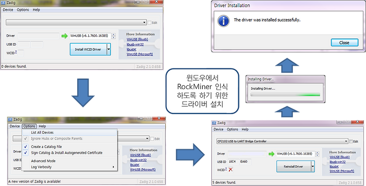Image resolution: width=366 pixels, height=186 pixels.
Task: Click the WinUSB target driver field in top-left Zadig
Action: (x=90, y=36)
